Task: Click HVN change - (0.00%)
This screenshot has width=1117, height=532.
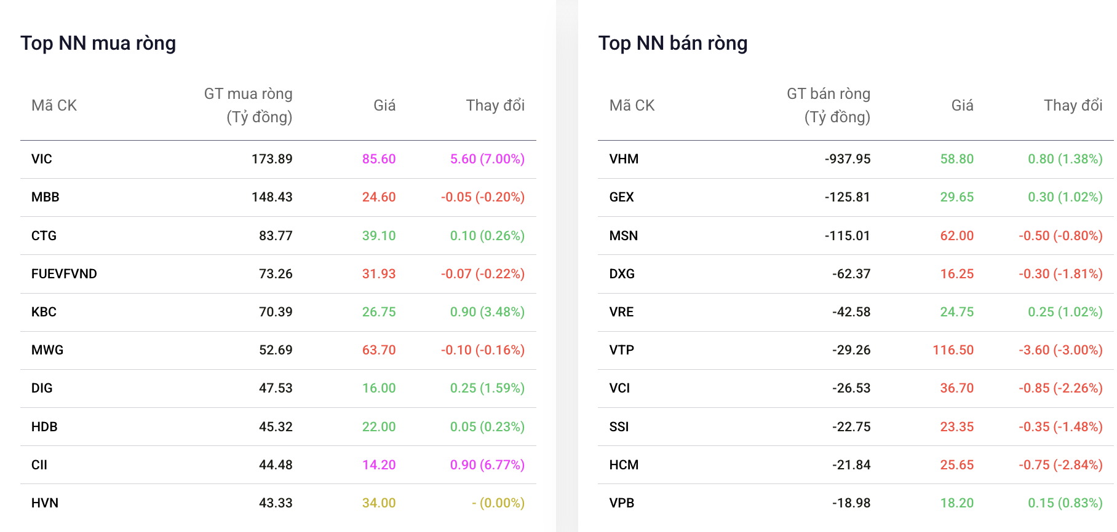Action: coord(498,503)
